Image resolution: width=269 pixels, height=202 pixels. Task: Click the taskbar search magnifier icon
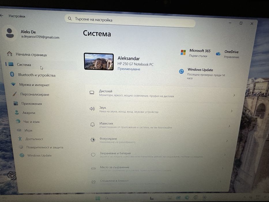tap(107, 198)
